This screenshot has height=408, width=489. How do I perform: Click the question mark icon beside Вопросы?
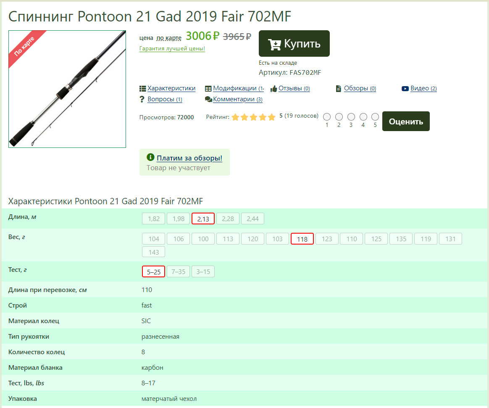(x=142, y=99)
